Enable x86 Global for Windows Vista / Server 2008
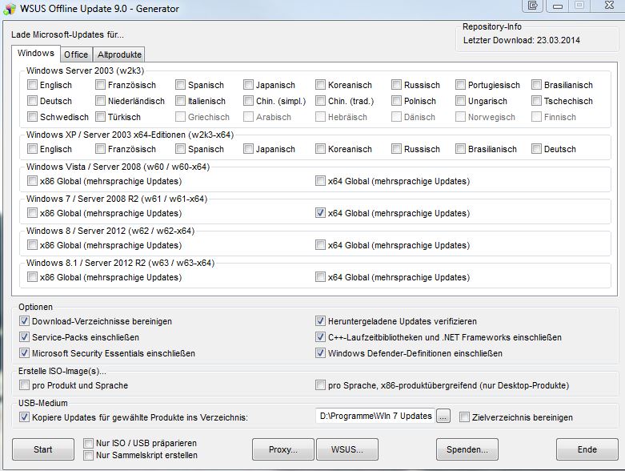Screen dimensions: 625x471 click(x=32, y=181)
